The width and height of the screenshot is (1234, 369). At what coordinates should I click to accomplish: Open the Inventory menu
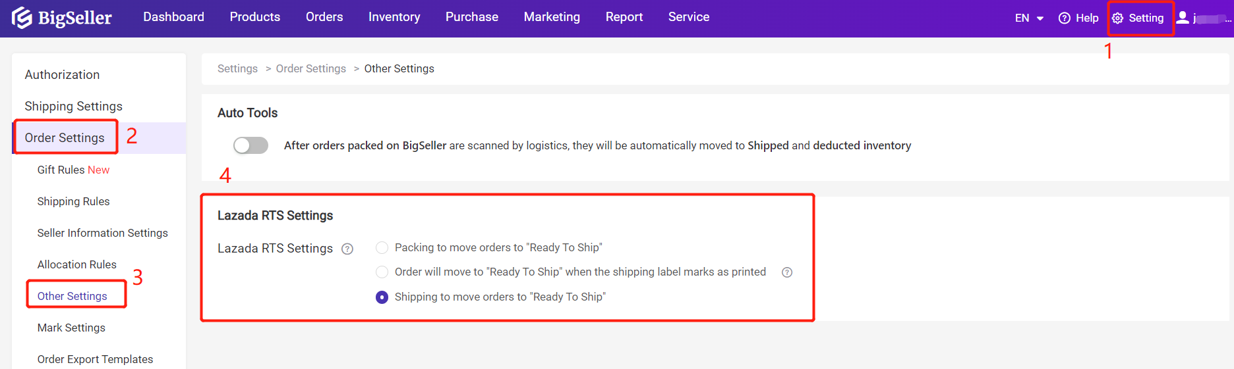click(394, 17)
